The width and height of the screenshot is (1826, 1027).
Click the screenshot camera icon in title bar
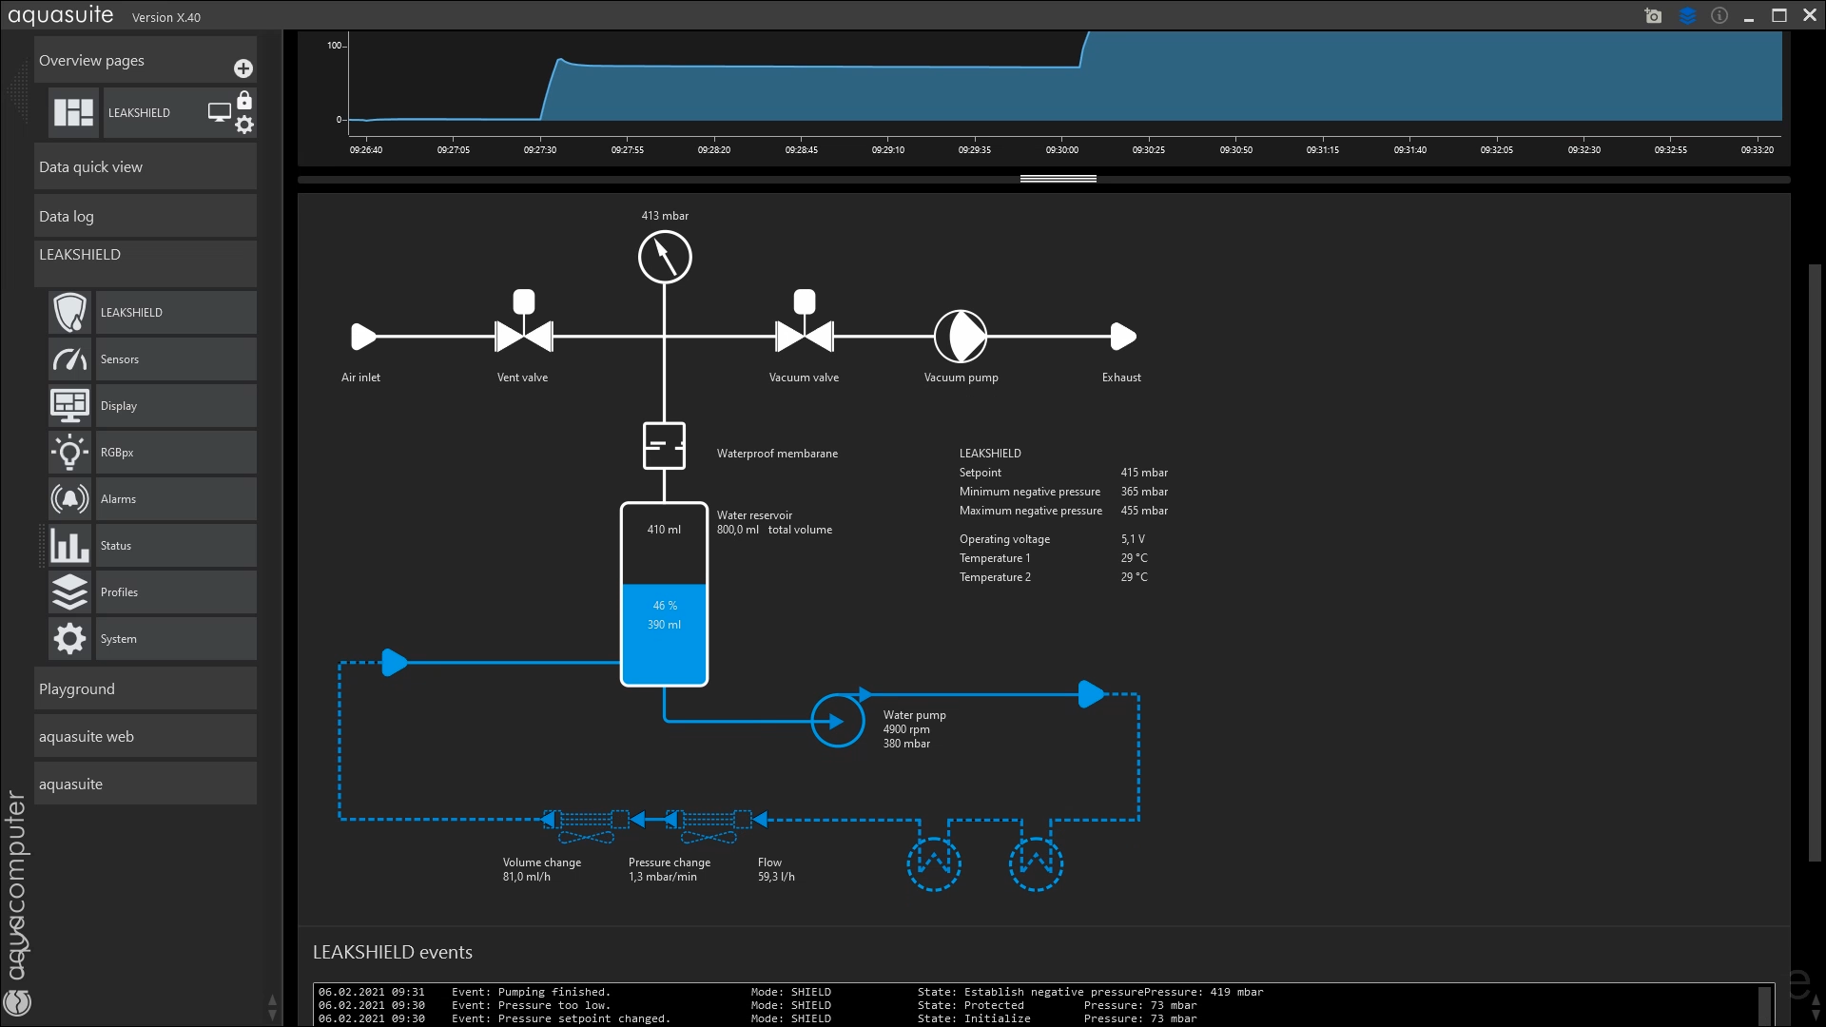pyautogui.click(x=1653, y=15)
